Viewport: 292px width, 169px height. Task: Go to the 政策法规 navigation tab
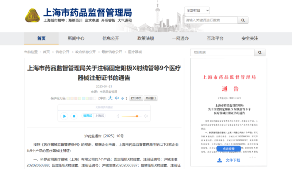(x=145, y=38)
